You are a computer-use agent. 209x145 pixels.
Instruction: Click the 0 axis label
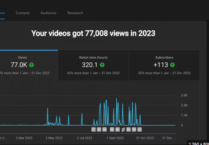pos(182,125)
